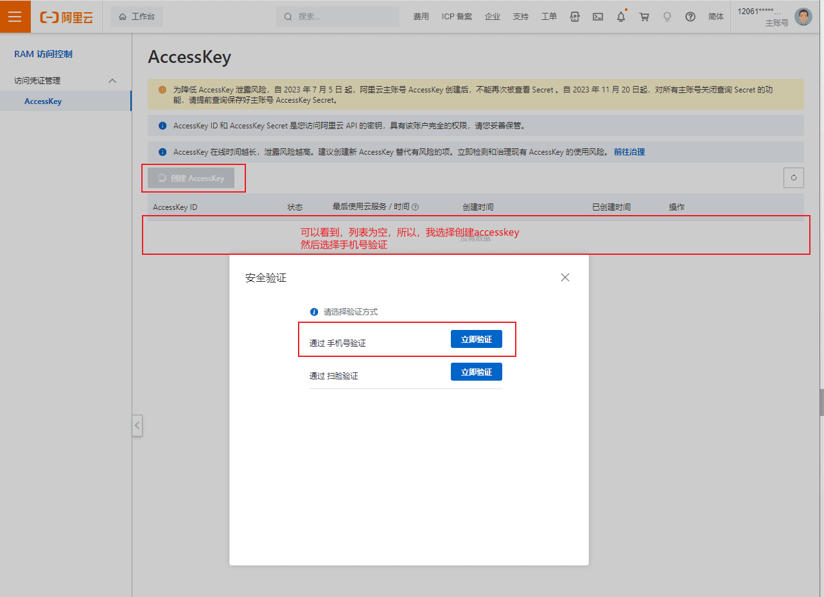The width and height of the screenshot is (824, 597).
Task: Open the 支持 menu
Action: click(521, 17)
